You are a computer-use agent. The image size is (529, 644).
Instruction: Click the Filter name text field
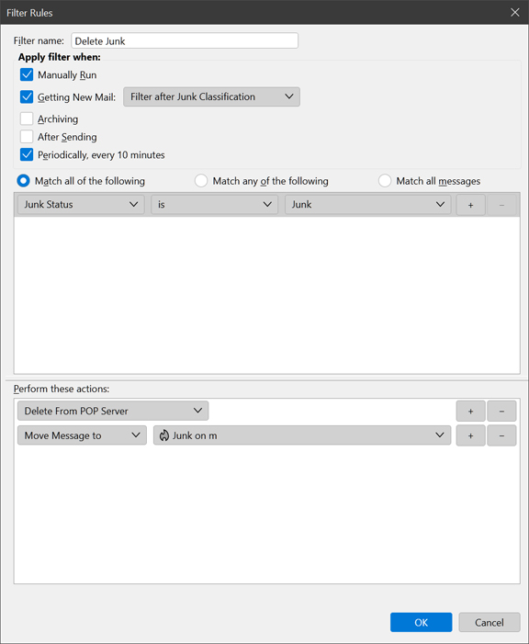pyautogui.click(x=185, y=40)
